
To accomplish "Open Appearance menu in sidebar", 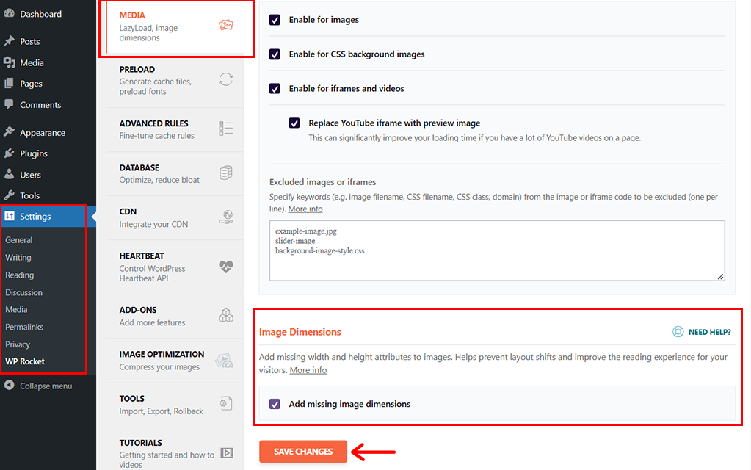I will point(43,133).
